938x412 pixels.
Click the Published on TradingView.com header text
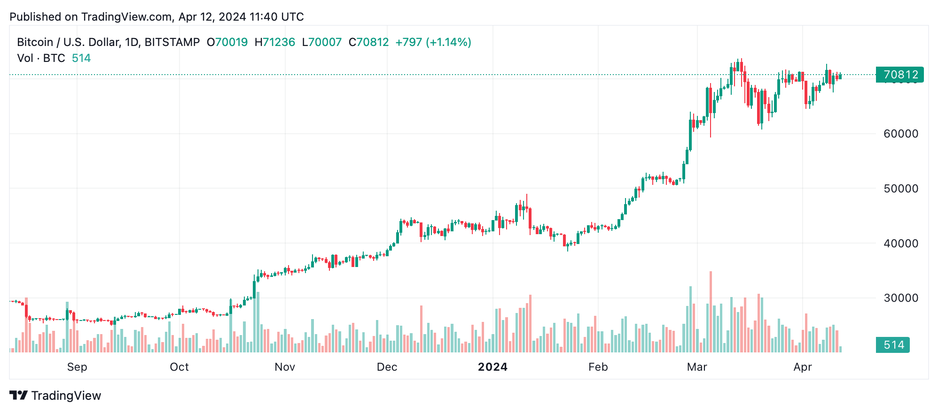pos(156,17)
